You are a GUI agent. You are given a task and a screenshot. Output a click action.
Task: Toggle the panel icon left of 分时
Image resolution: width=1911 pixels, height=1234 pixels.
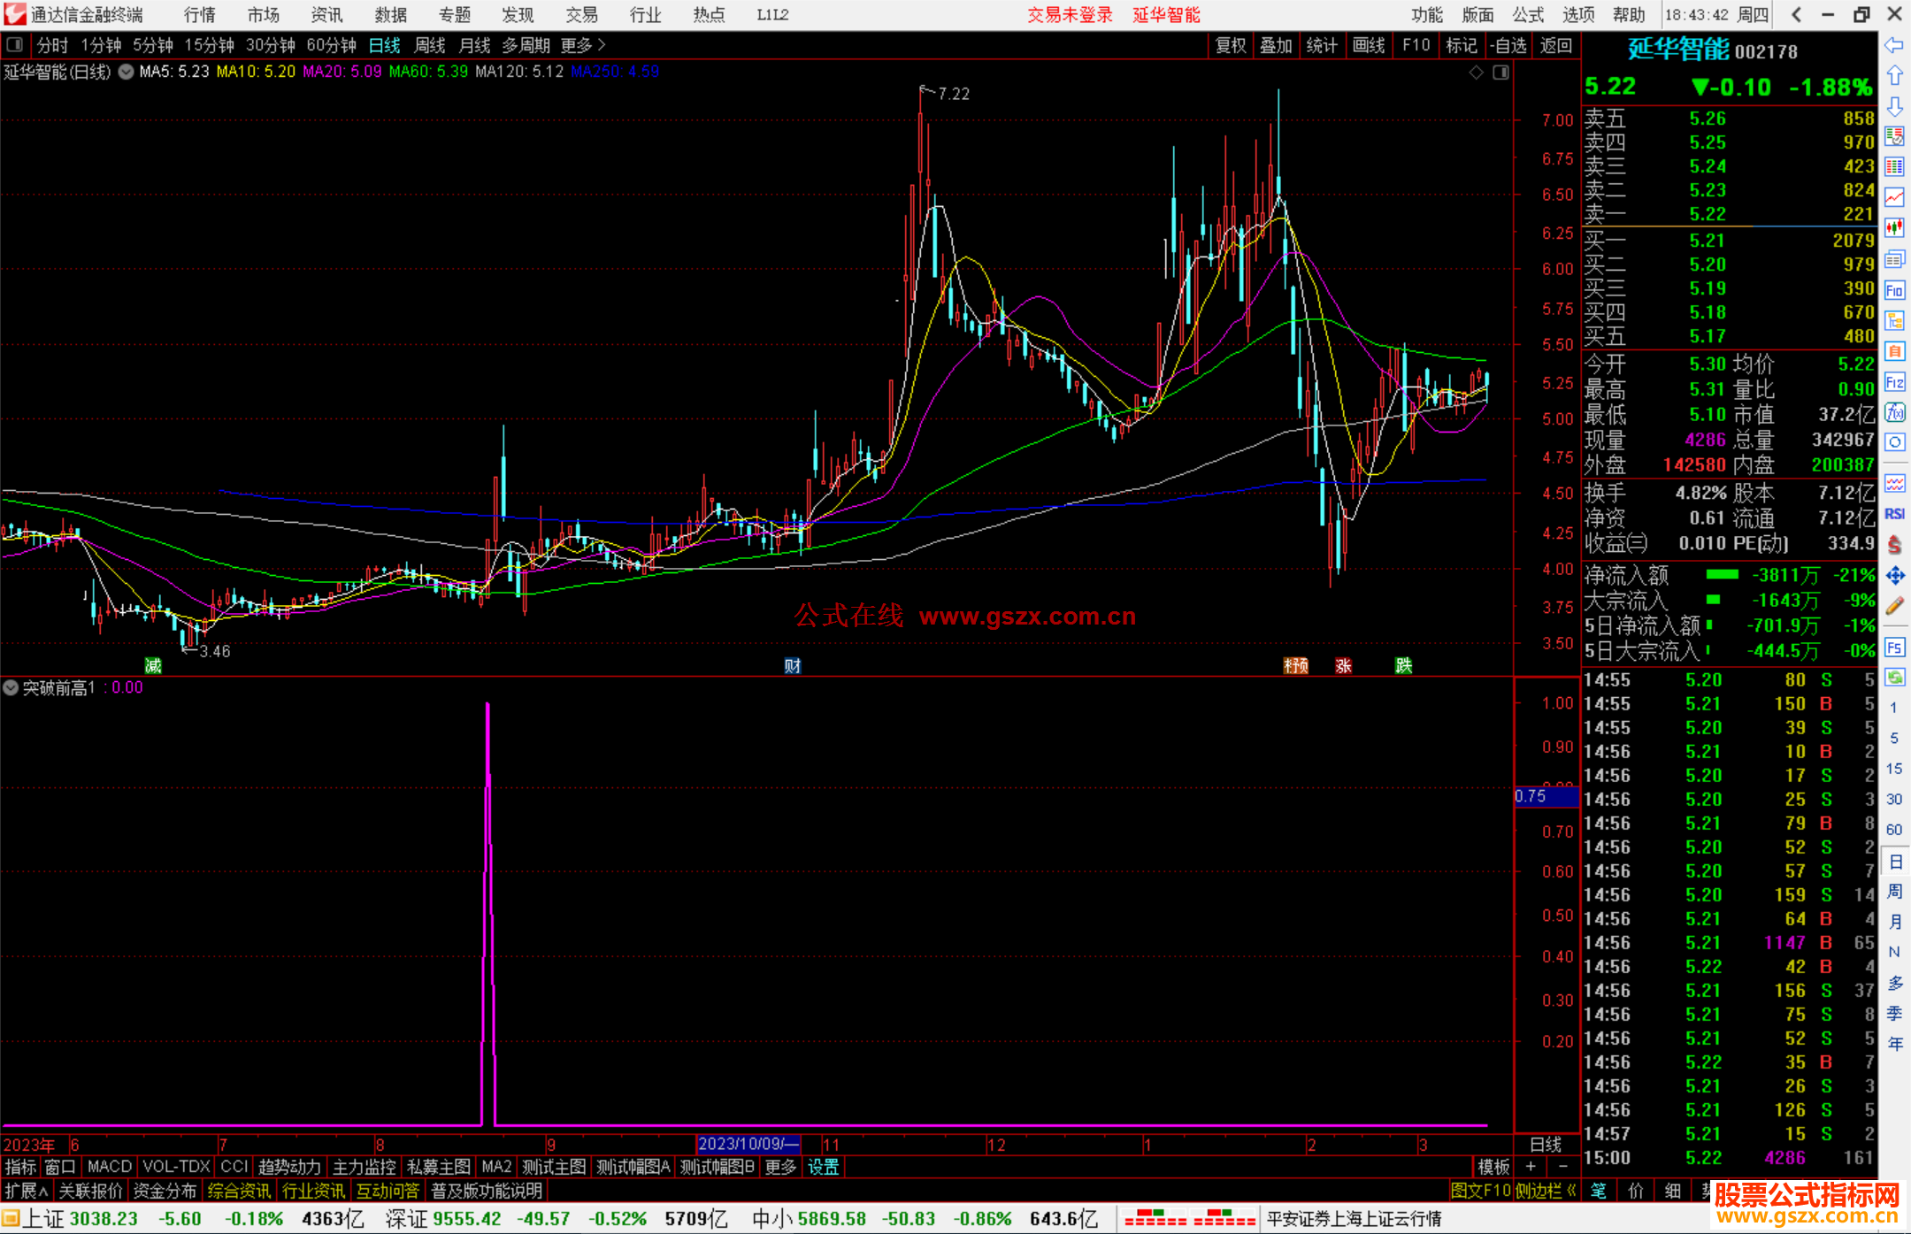pyautogui.click(x=14, y=45)
